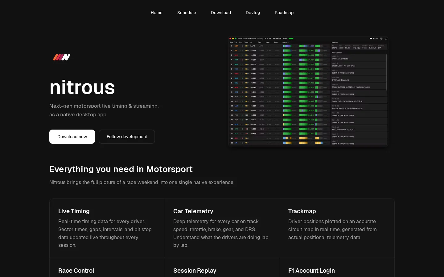The image size is (444, 277).
Task: Open the Schedule page
Action: tap(187, 13)
